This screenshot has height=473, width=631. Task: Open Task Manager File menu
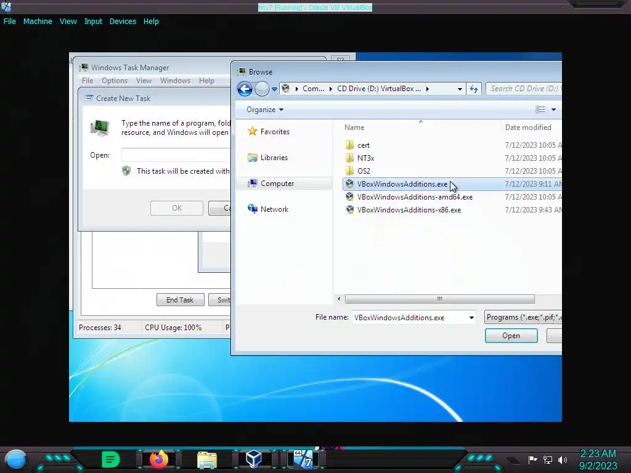tap(88, 81)
